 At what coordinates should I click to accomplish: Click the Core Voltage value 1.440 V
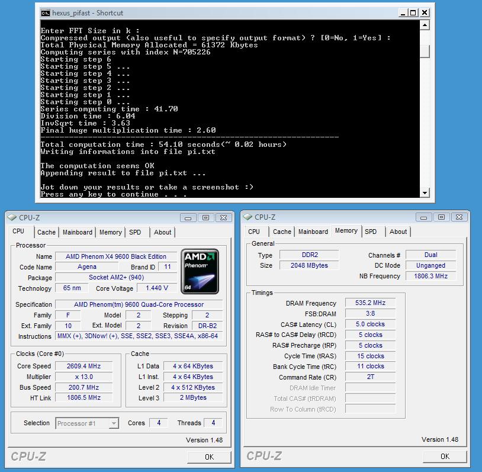coord(157,288)
